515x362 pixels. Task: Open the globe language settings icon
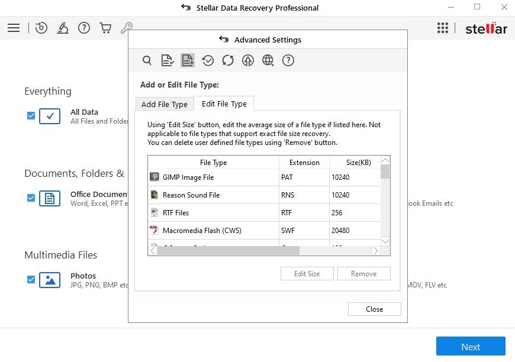[268, 60]
